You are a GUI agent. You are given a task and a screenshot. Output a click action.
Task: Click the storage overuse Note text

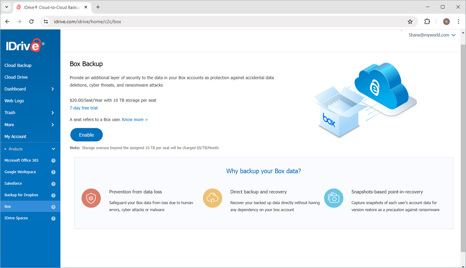click(145, 148)
